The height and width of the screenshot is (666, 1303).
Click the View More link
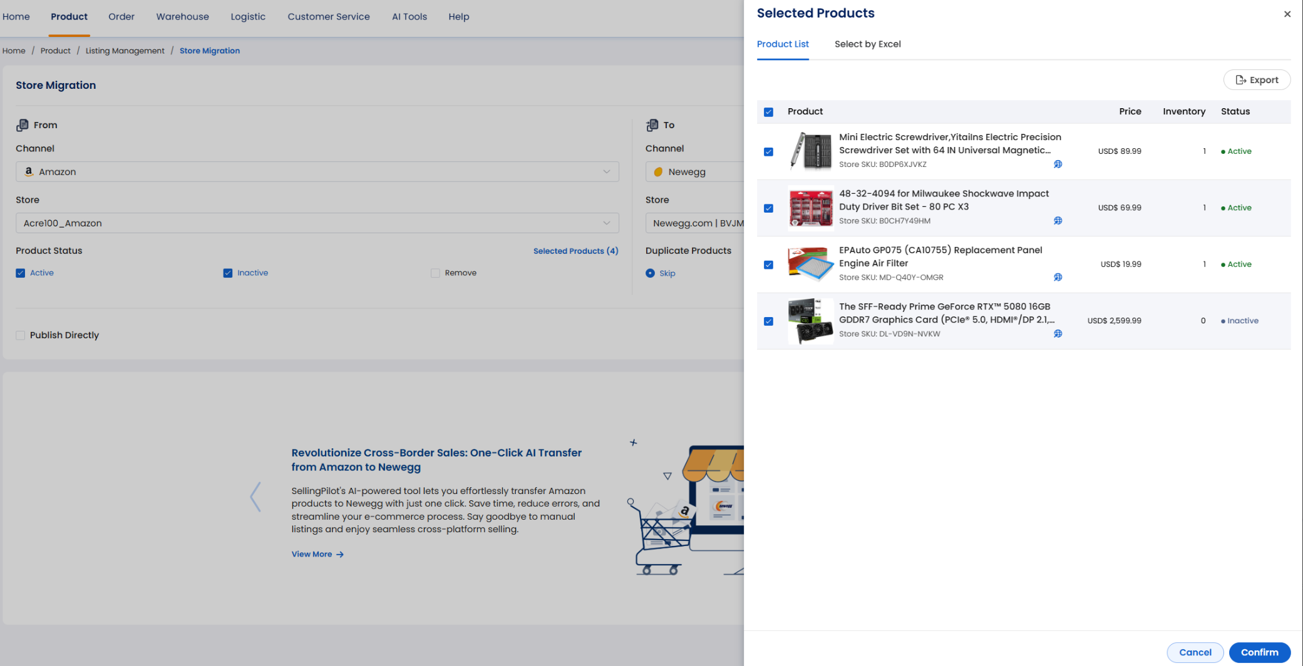click(x=317, y=554)
